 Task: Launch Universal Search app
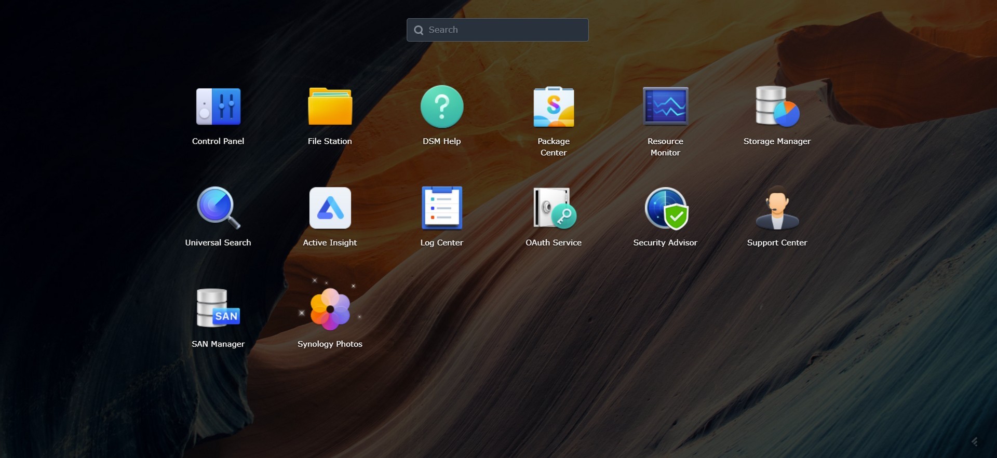click(218, 208)
